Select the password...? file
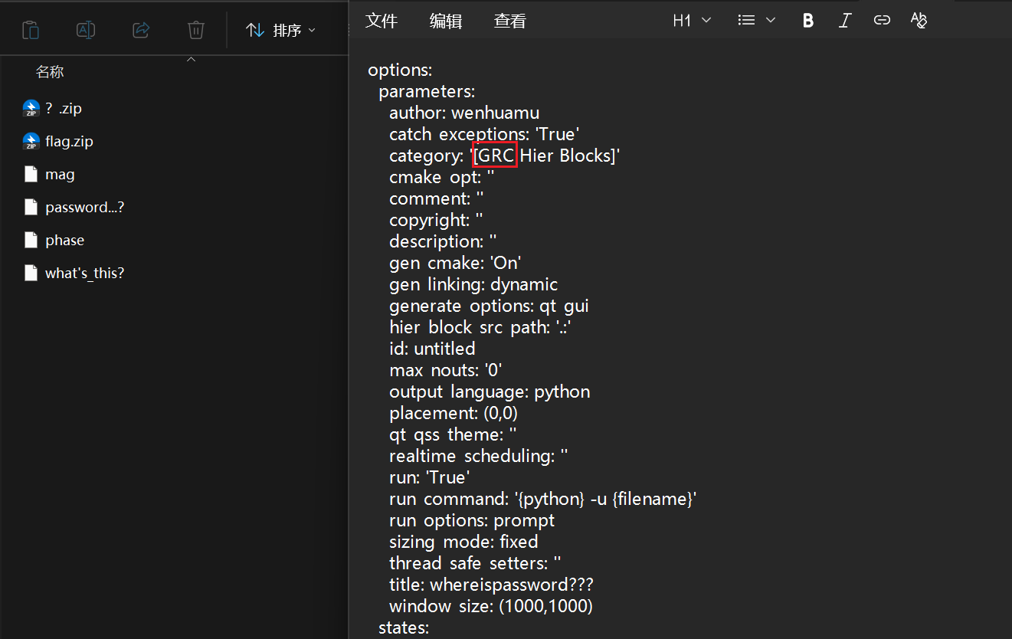Image resolution: width=1012 pixels, height=639 pixels. click(84, 208)
